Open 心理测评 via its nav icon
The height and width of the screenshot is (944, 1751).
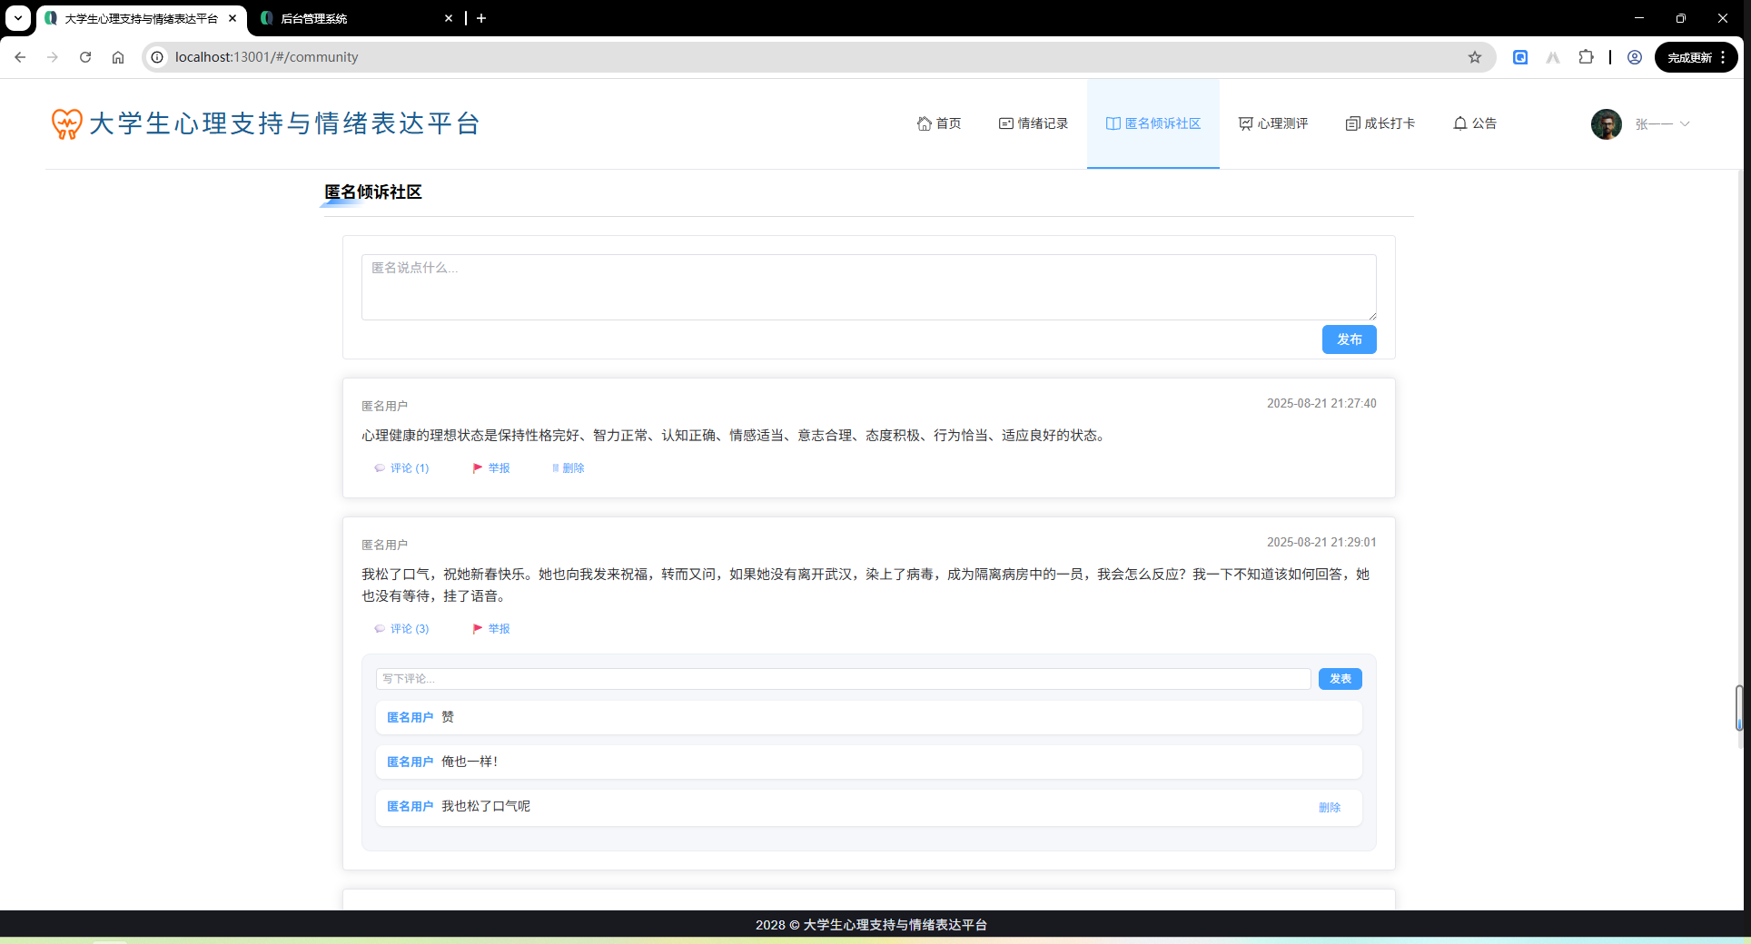pos(1244,123)
